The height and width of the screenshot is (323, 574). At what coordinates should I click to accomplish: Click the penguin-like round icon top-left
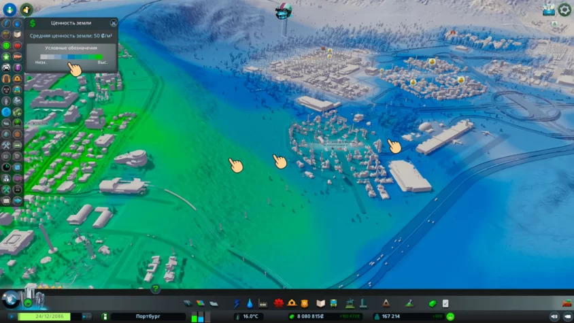tap(27, 10)
